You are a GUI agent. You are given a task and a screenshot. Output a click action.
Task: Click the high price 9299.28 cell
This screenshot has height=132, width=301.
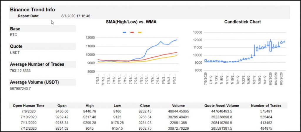coord(90,123)
